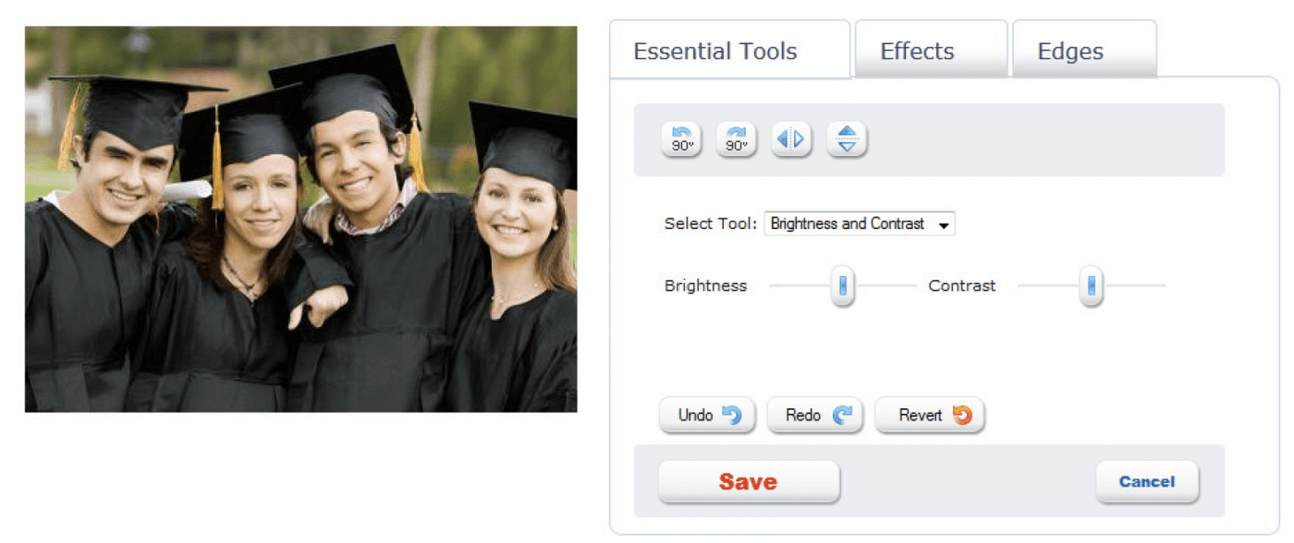1294x543 pixels.
Task: Flip the image horizontally
Action: point(790,139)
